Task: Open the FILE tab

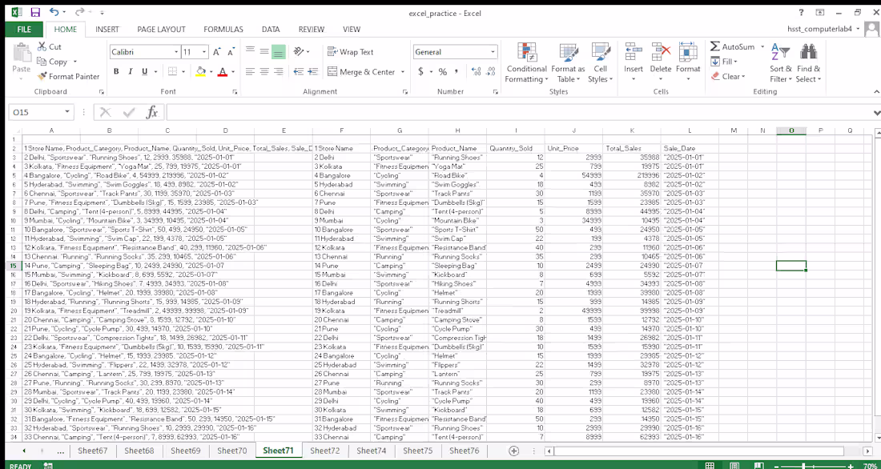Action: pyautogui.click(x=23, y=29)
